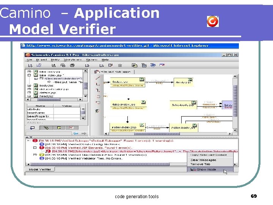
Task: Click the first main toolbar icon with cursor
Action: (x=30, y=65)
